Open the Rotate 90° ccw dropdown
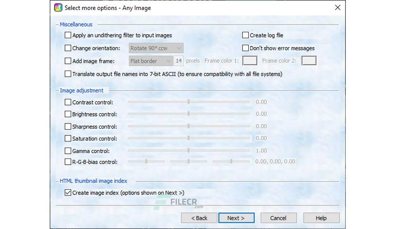Image resolution: width=396 pixels, height=229 pixels. (156, 48)
